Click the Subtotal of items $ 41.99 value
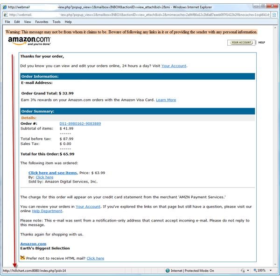The width and height of the screenshot is (280, 276). 66,128
